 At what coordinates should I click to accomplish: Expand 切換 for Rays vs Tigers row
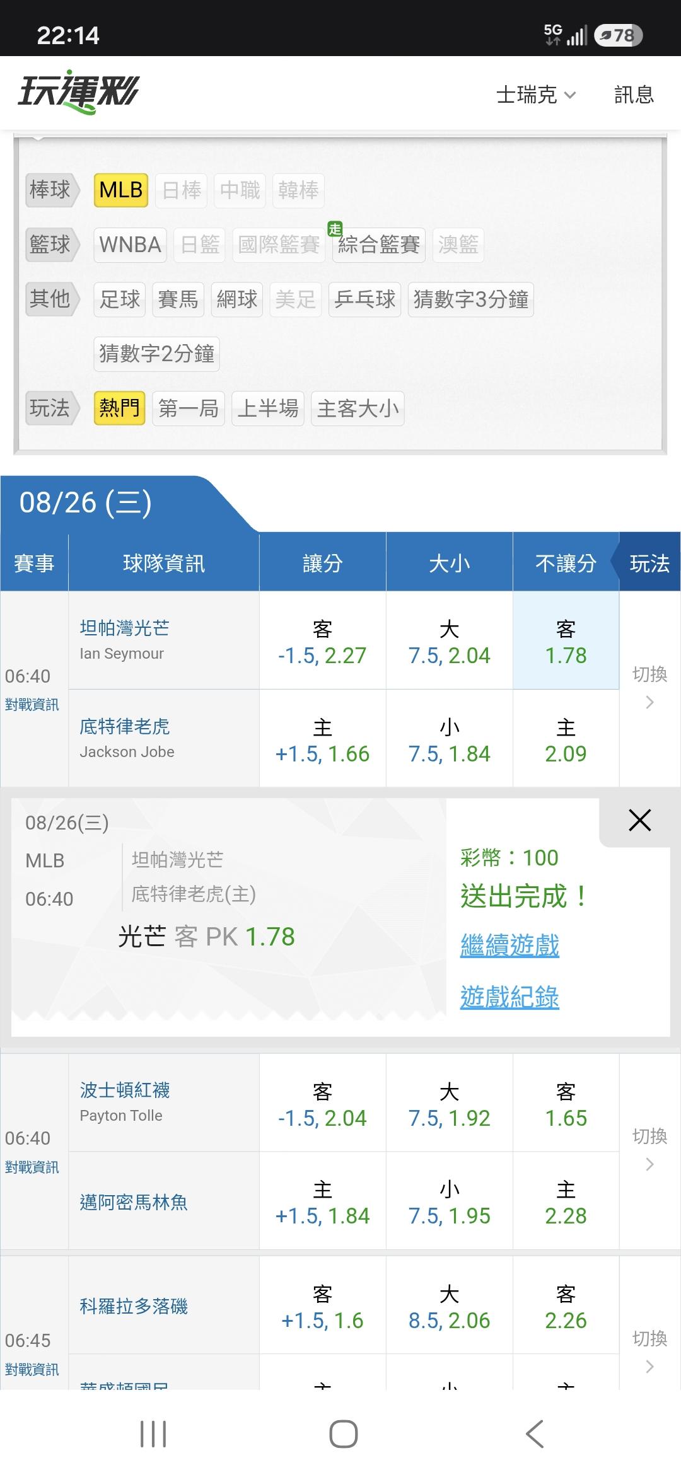click(x=649, y=687)
